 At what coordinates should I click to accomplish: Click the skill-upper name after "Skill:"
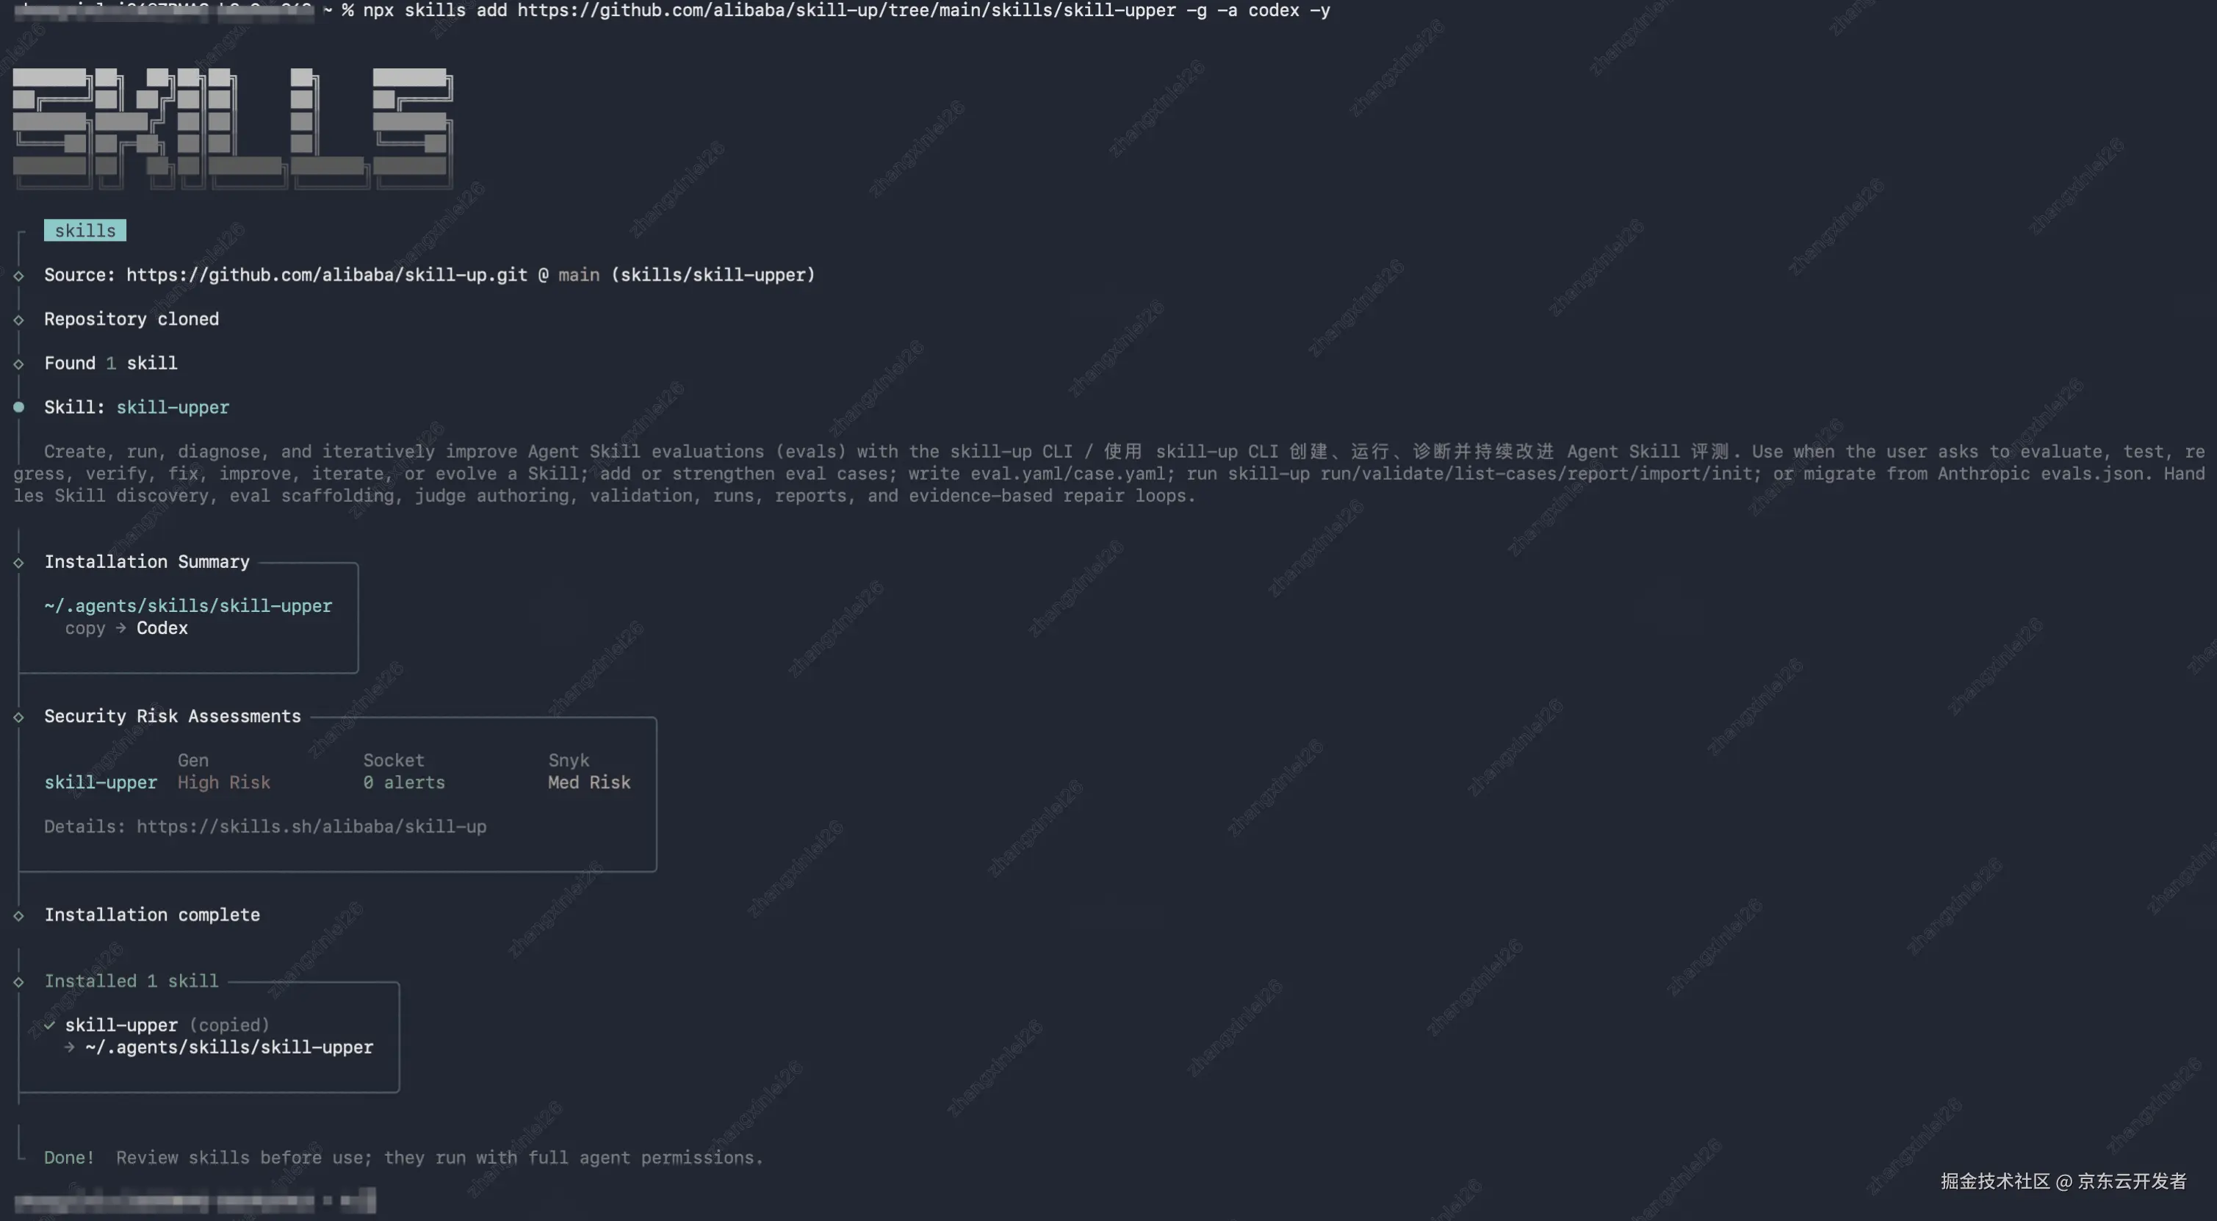(x=173, y=407)
